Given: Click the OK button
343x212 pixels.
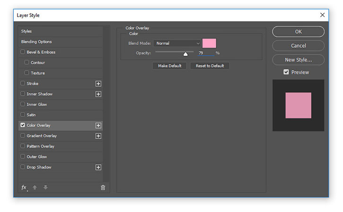Looking at the screenshot, I should pyautogui.click(x=299, y=32).
